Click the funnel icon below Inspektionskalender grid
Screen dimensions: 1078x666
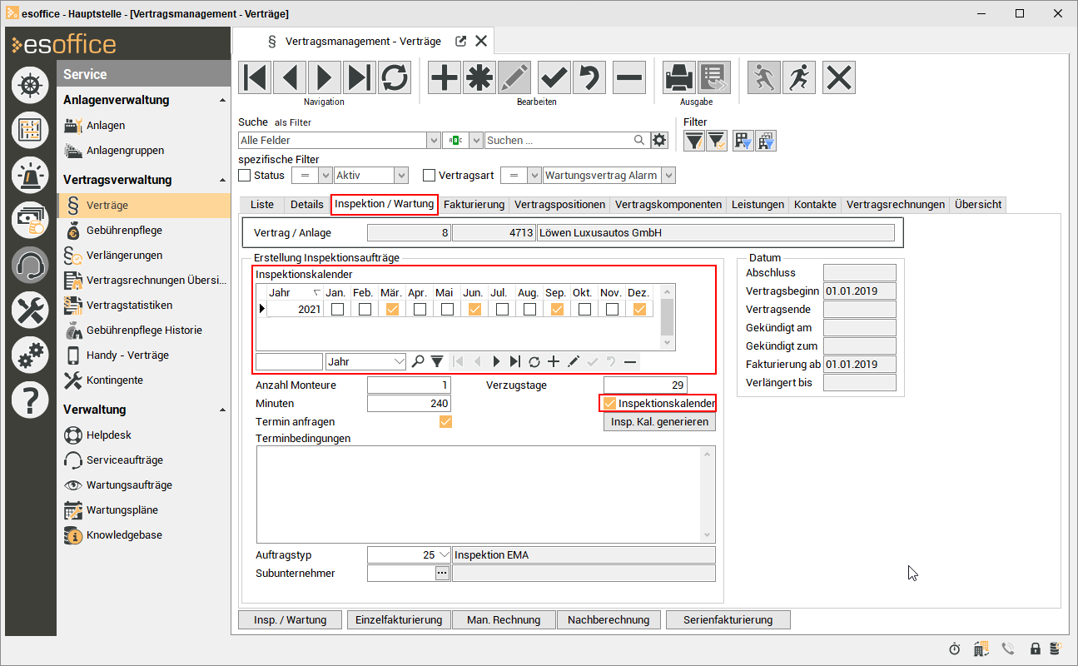436,361
